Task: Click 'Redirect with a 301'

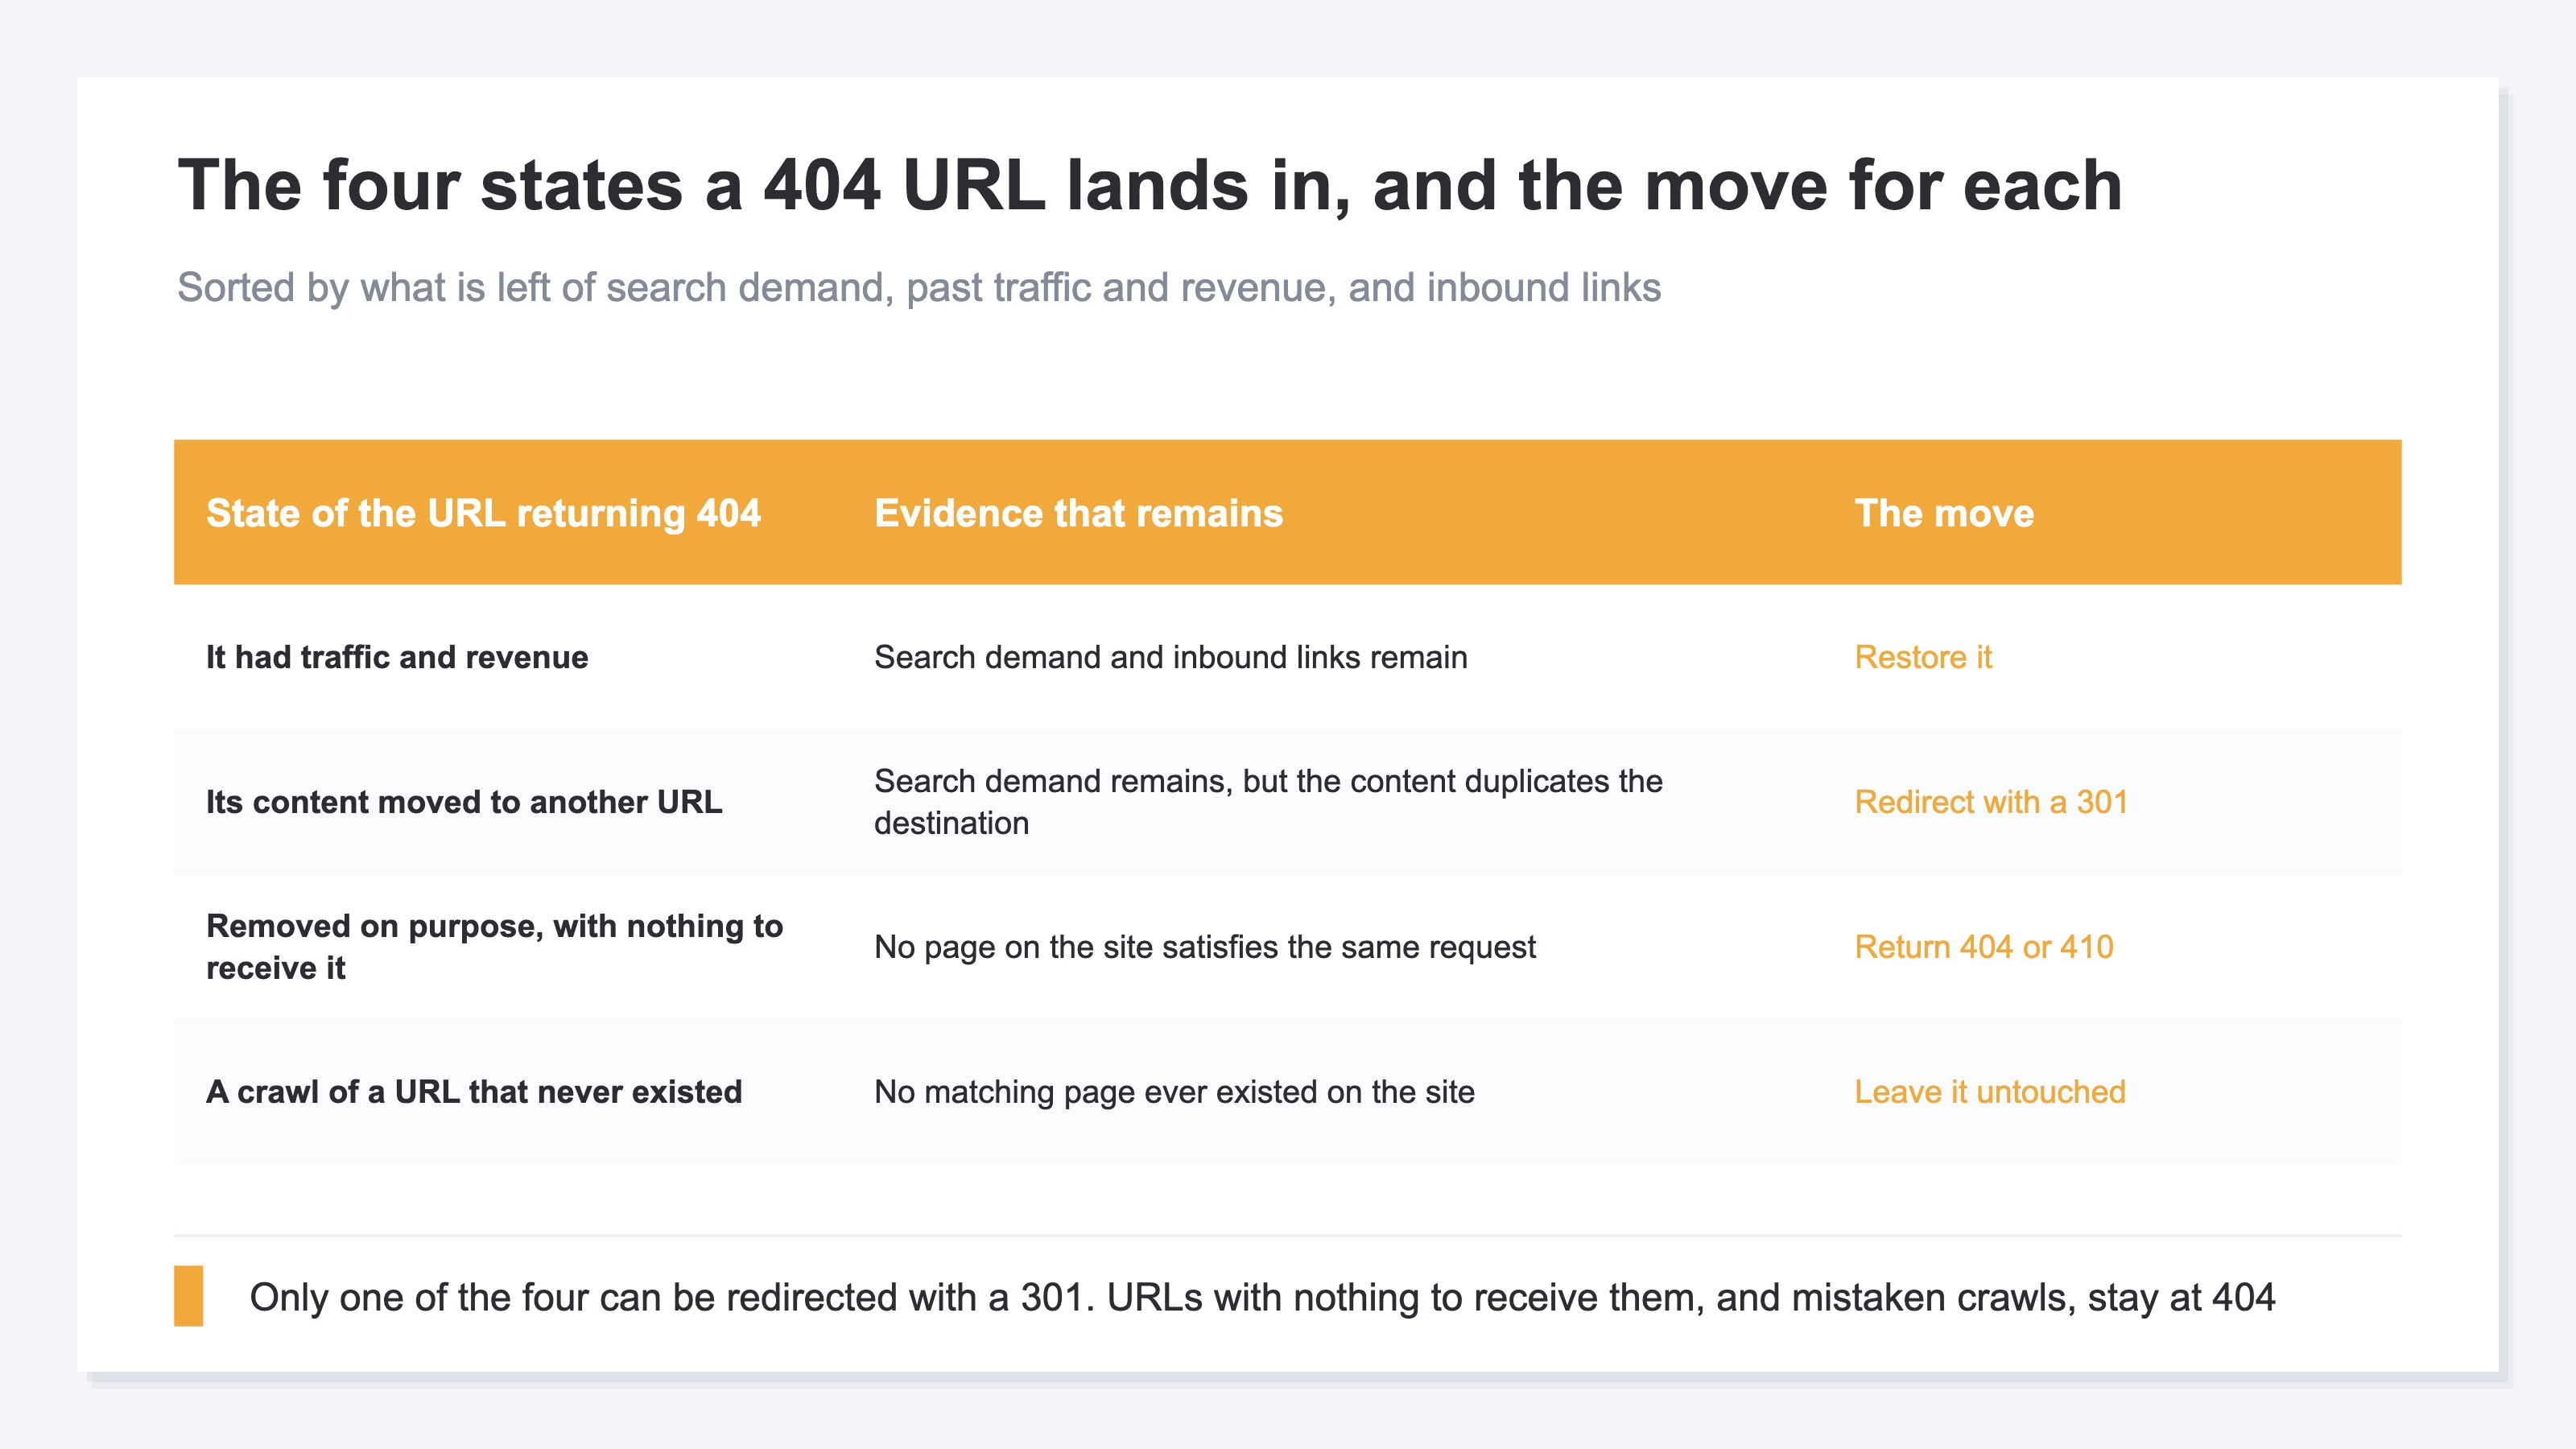Action: point(1991,802)
